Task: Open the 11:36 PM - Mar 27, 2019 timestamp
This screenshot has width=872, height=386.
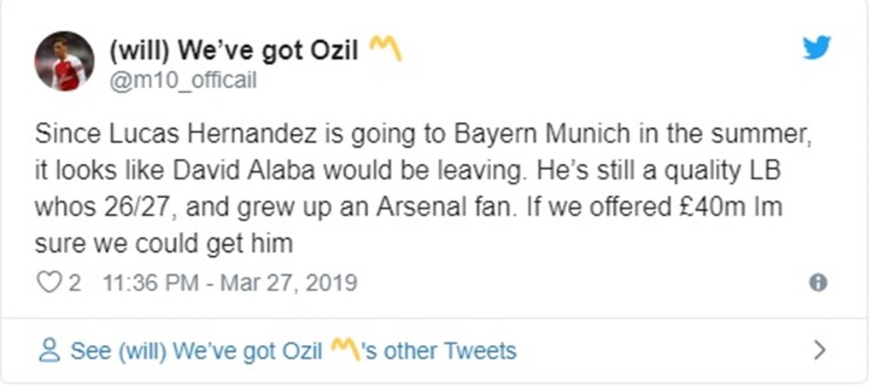Action: [x=229, y=283]
